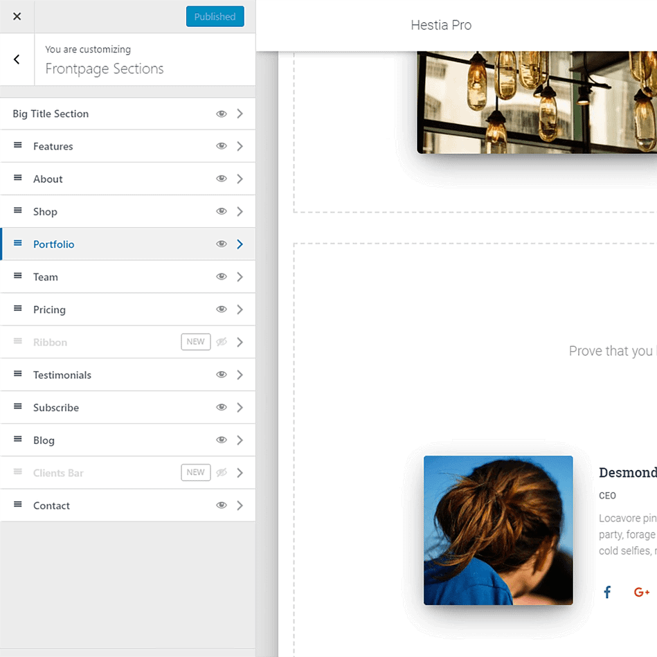The width and height of the screenshot is (657, 657).
Task: Grab the Features row drag handle
Action: tap(17, 145)
